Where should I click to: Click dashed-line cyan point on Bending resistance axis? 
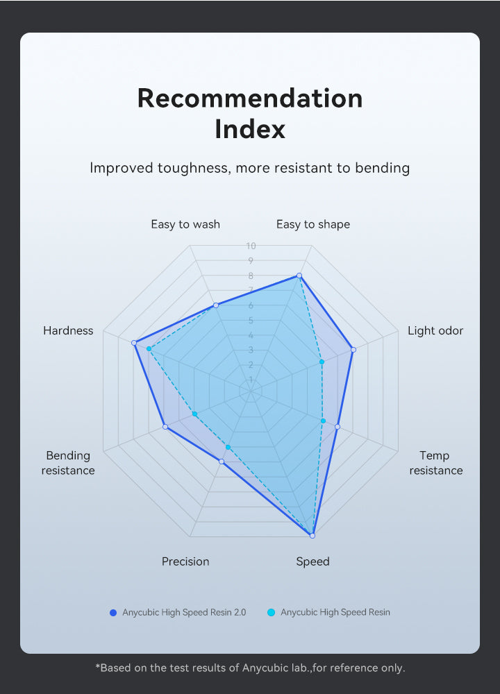pyautogui.click(x=195, y=414)
